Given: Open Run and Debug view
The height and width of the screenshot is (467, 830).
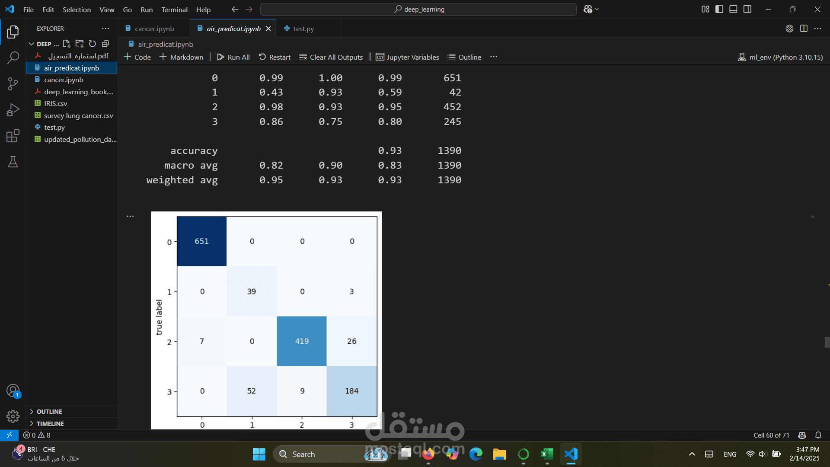Looking at the screenshot, I should pos(13,110).
